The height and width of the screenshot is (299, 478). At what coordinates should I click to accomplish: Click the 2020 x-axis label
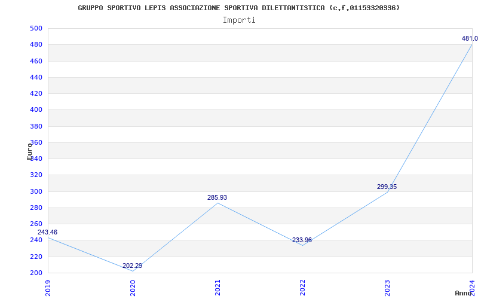coord(133,288)
